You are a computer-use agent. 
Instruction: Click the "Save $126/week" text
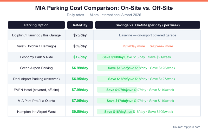163,68
